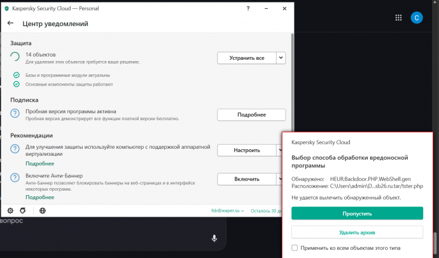This screenshot has height=258, width=439.
Task: Open Kaspersky settings gear icon
Action: [10, 210]
